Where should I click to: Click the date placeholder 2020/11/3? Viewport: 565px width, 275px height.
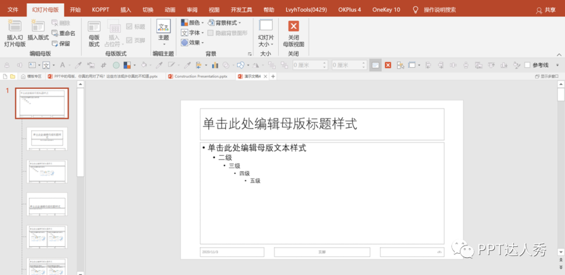pyautogui.click(x=232, y=252)
